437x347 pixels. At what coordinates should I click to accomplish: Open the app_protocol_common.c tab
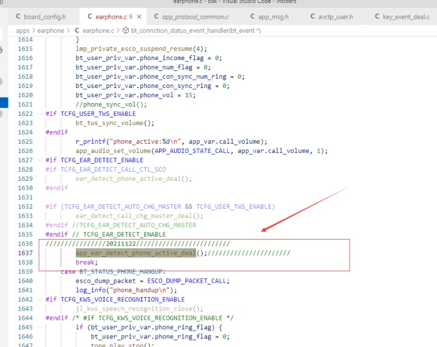click(x=194, y=17)
